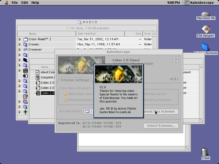
Task: Click the resize box of the white bottom window
Action: click(x=187, y=148)
